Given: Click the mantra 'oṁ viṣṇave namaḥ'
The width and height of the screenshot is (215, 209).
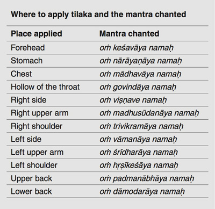Looking at the screenshot, I should 133,100.
